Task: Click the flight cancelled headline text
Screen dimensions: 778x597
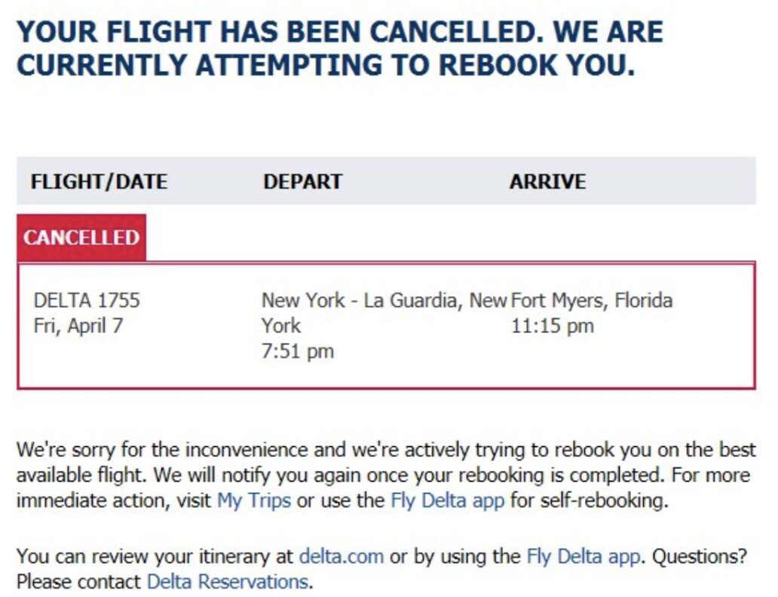Action: (x=340, y=32)
